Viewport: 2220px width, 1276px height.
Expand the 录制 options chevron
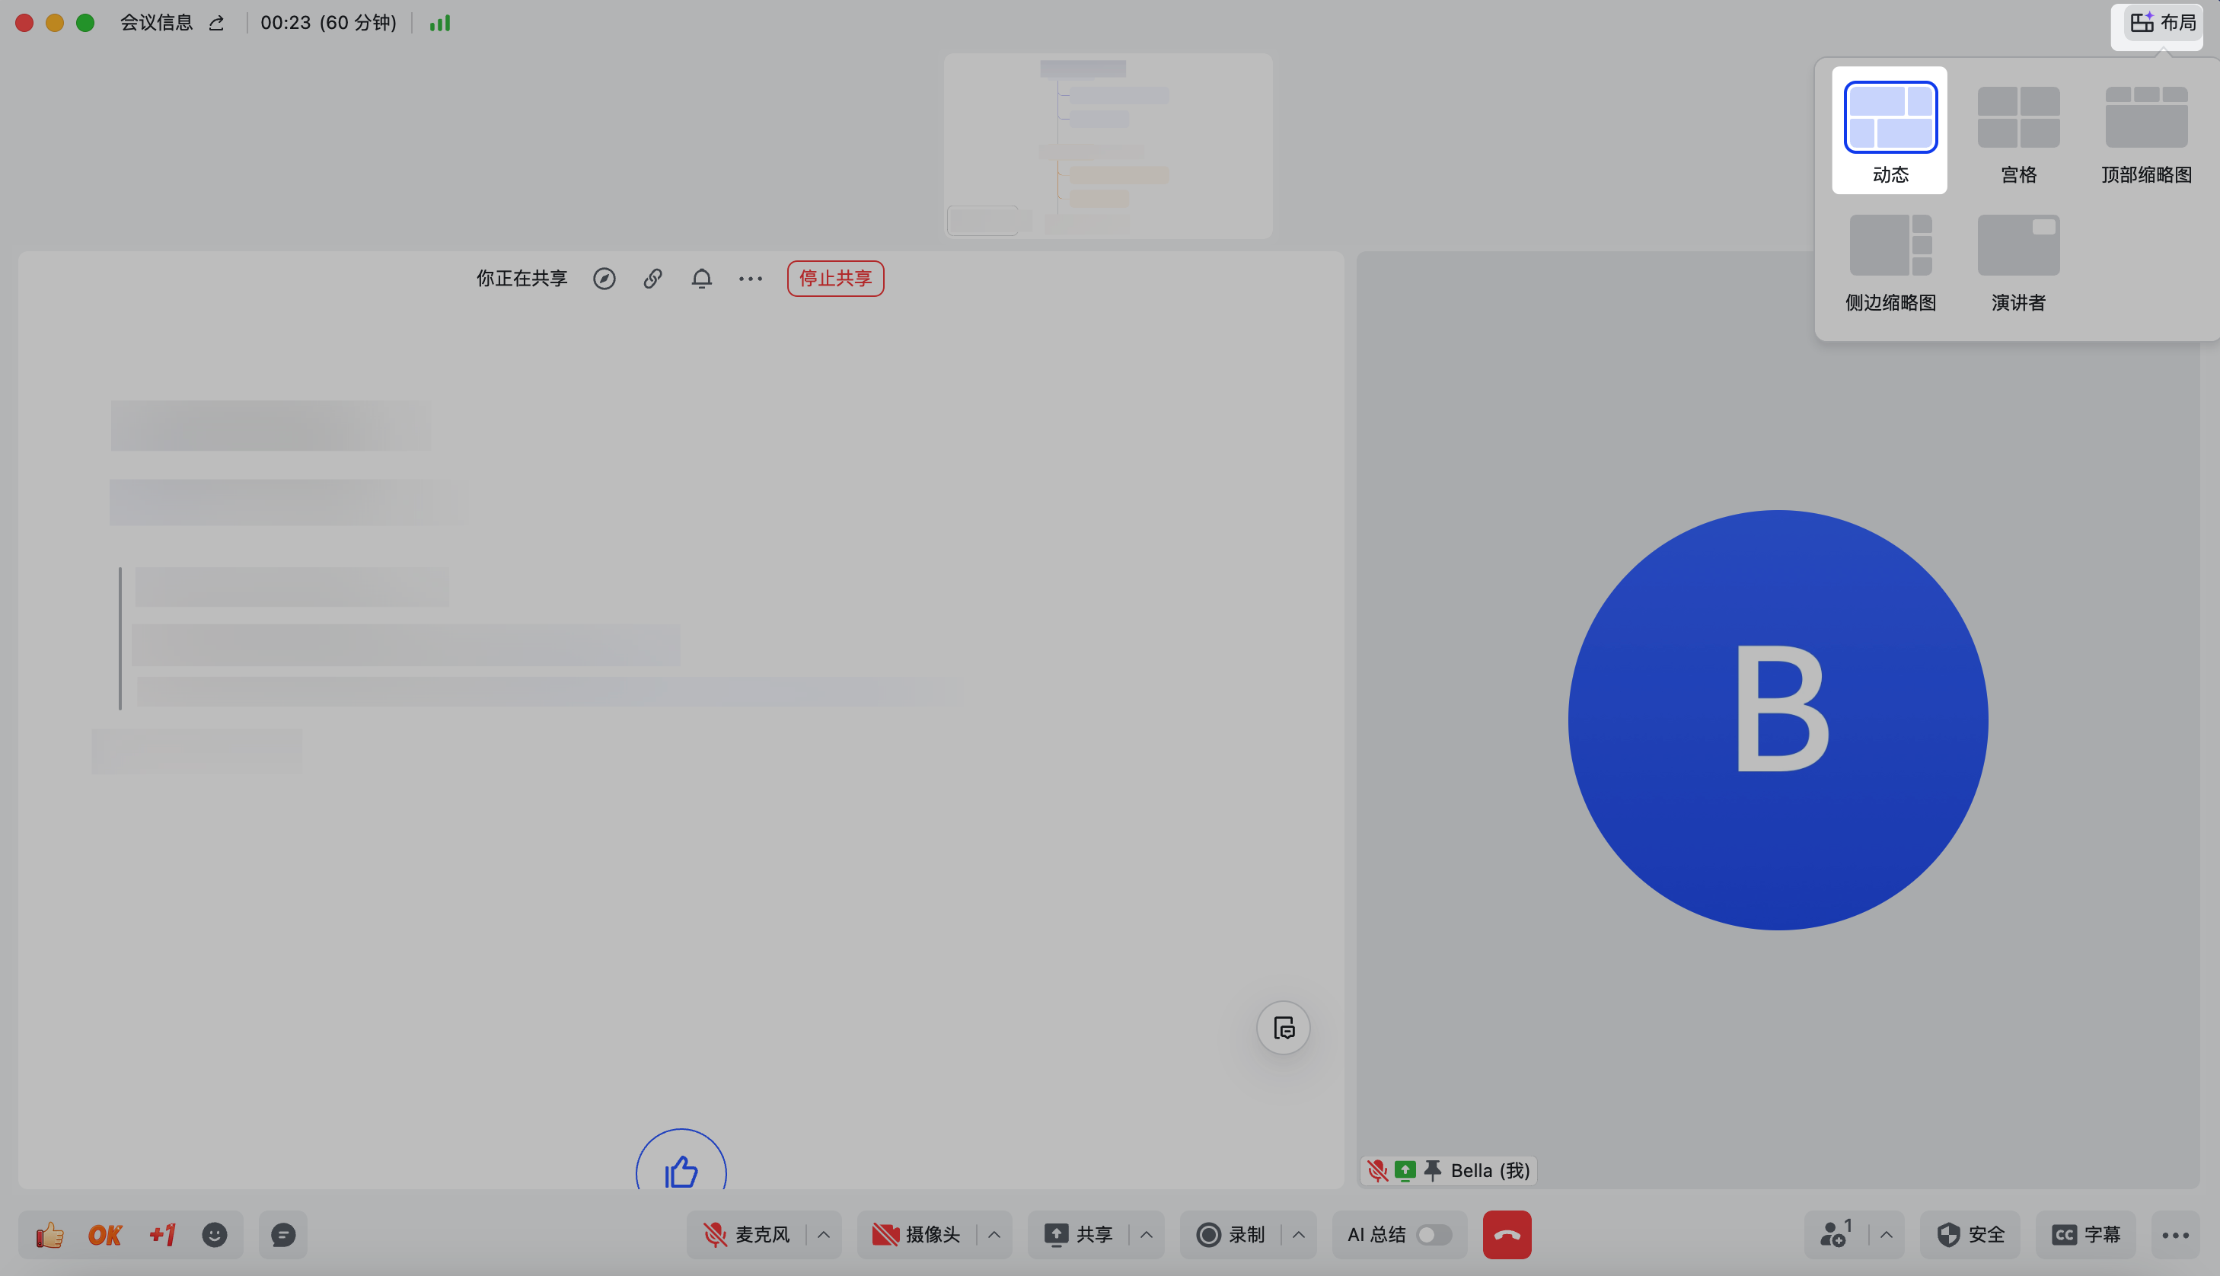(x=1298, y=1235)
